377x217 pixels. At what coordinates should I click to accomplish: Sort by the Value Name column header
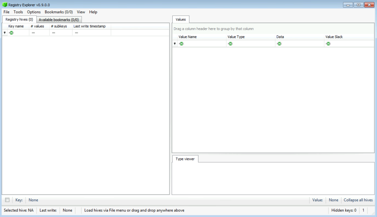click(x=202, y=37)
